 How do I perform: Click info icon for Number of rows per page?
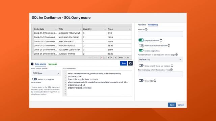177,54
